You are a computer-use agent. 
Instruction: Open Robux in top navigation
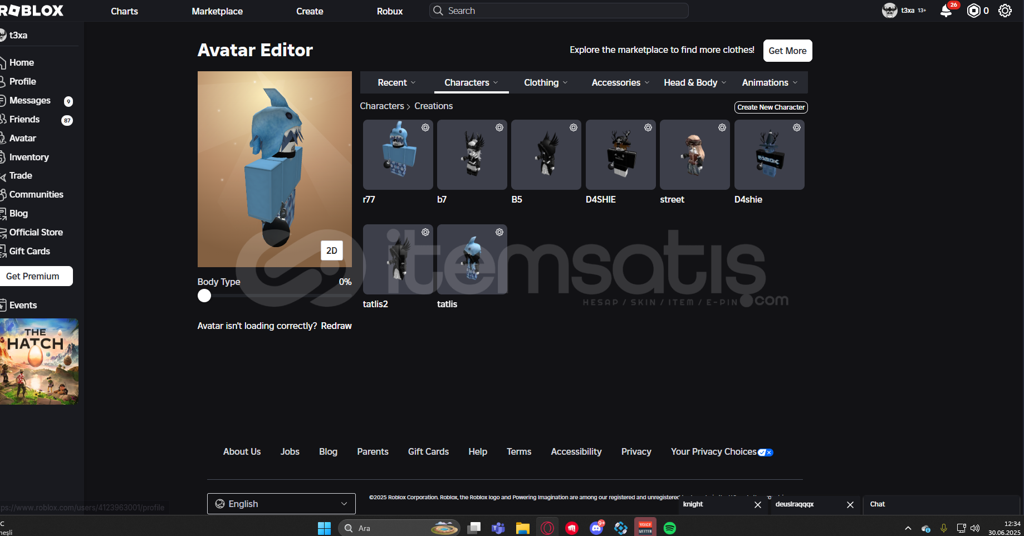pyautogui.click(x=390, y=11)
